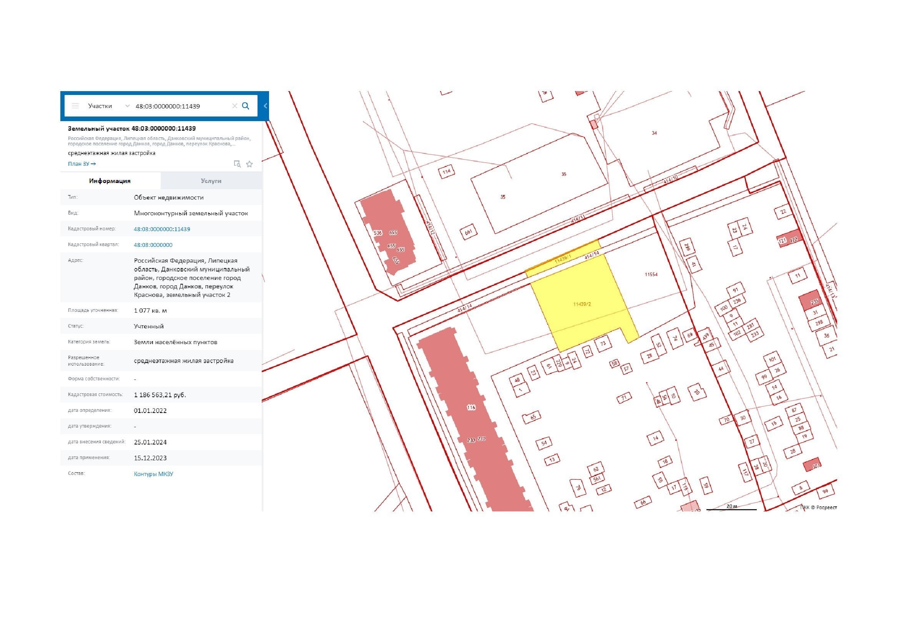Collapse the side panel with chevron arrow
This screenshot has width=899, height=636.
click(265, 106)
